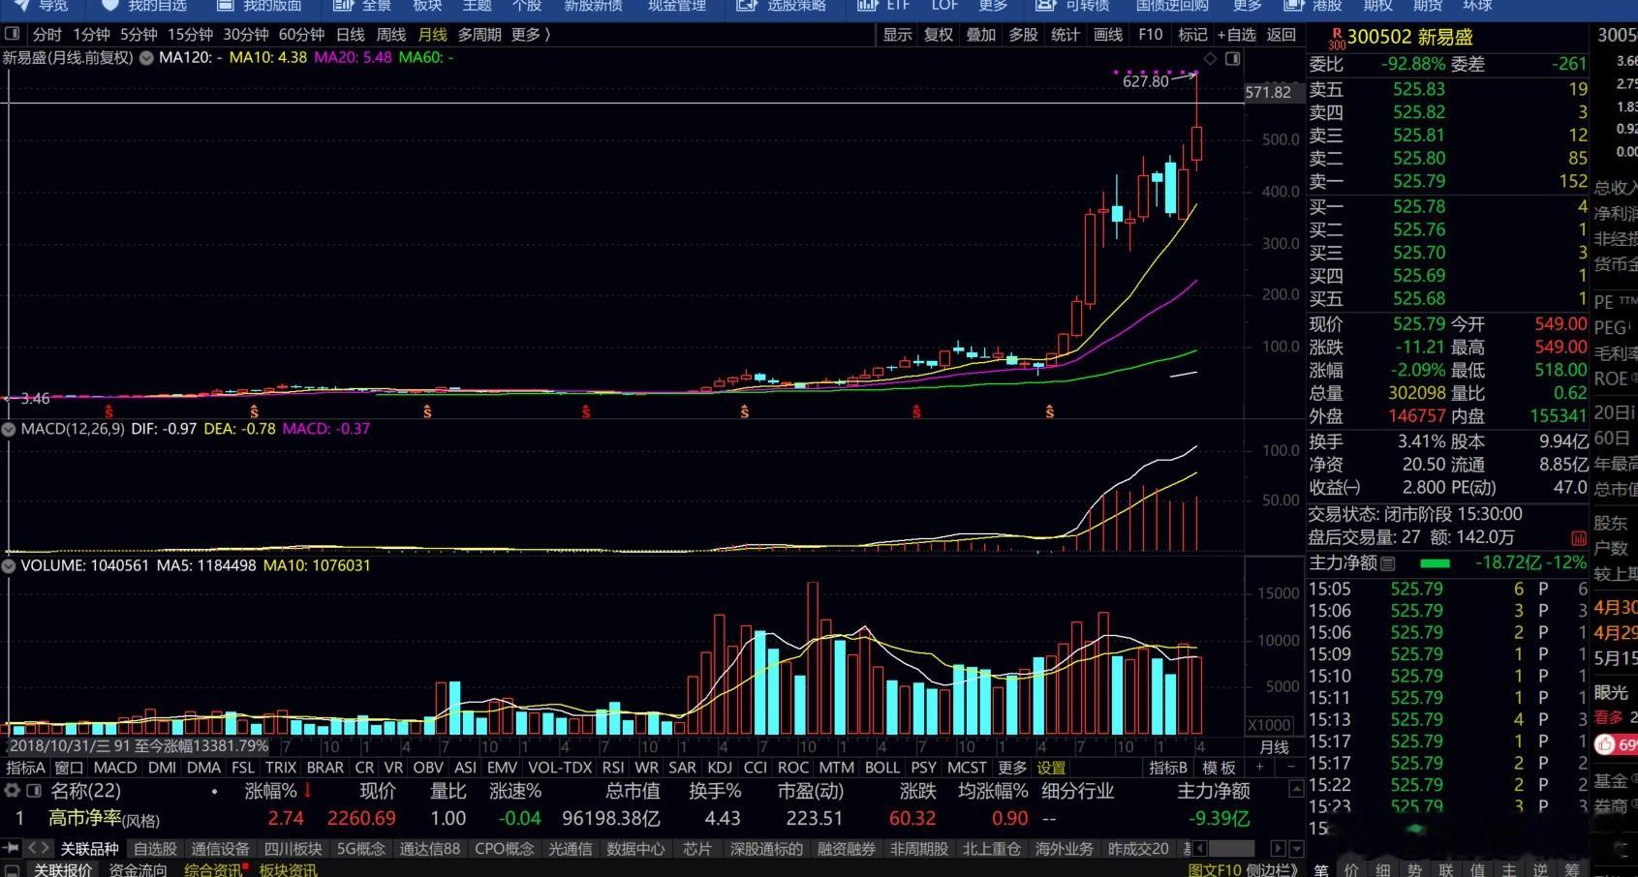Switch to 指标A indicator group

(26, 768)
